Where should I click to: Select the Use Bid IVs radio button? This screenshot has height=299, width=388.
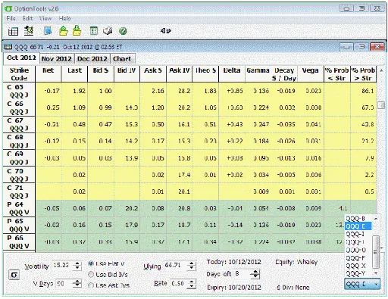tap(91, 274)
